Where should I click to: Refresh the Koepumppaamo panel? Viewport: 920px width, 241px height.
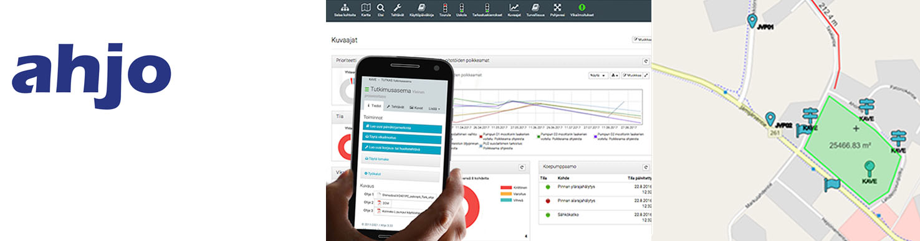click(x=646, y=167)
